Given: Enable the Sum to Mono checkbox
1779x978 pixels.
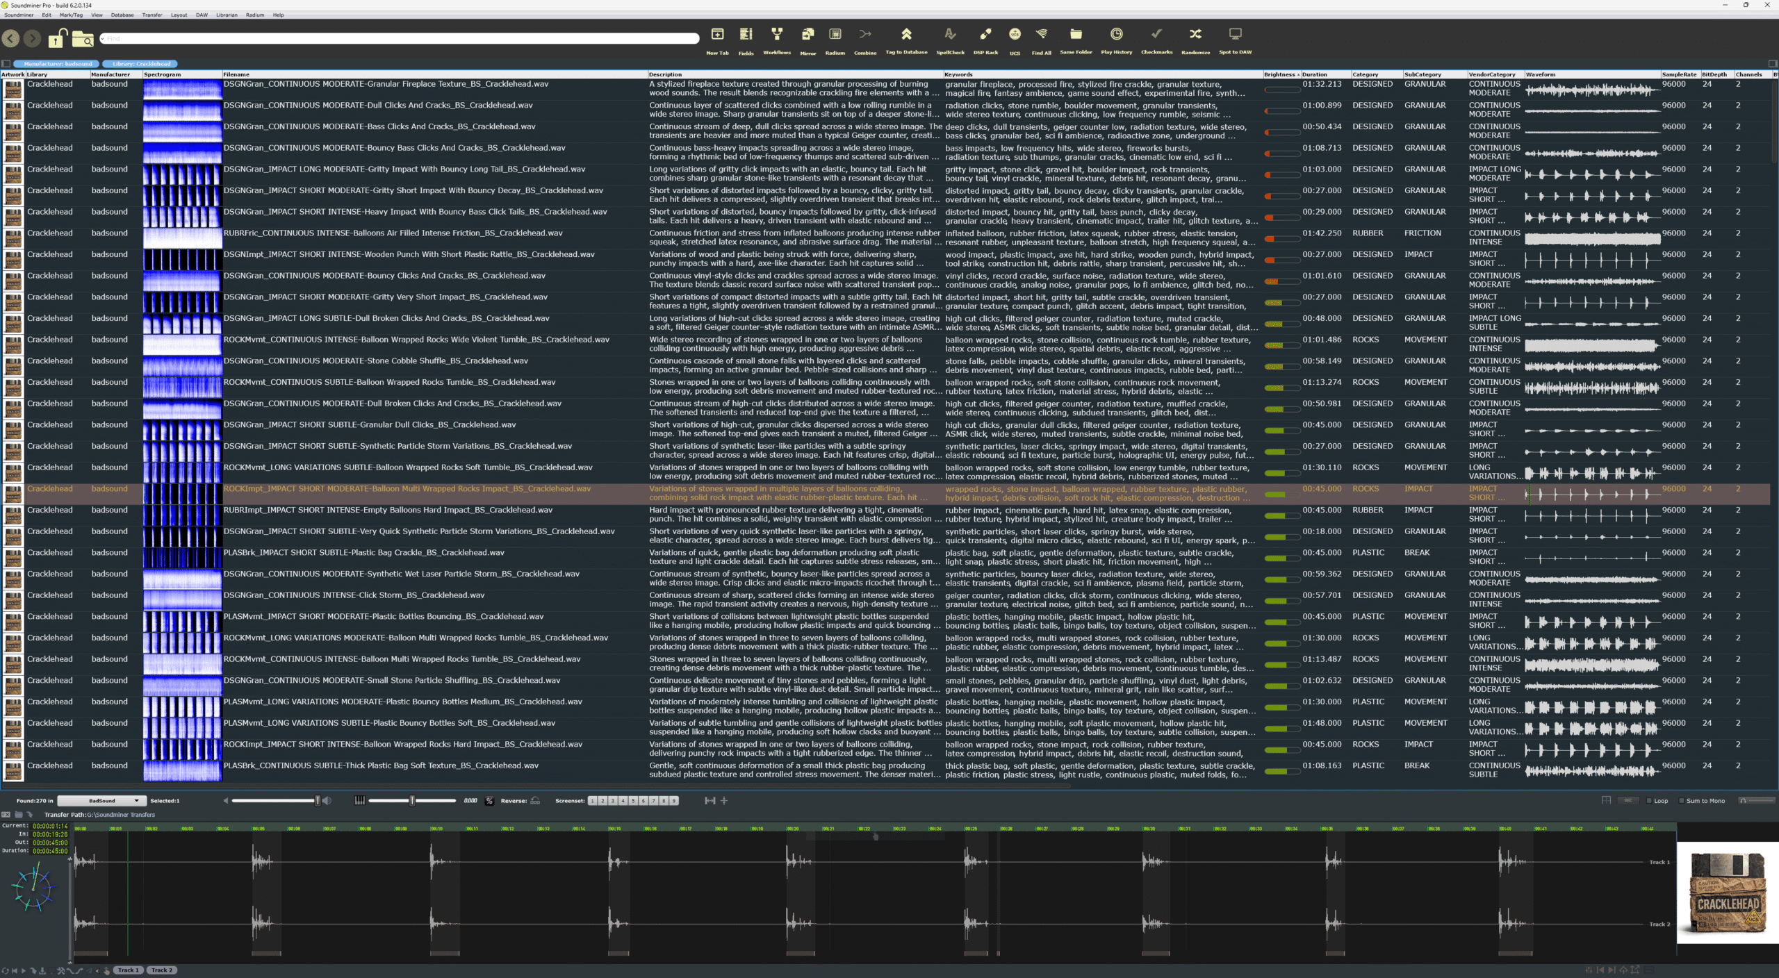Looking at the screenshot, I should coord(1682,801).
